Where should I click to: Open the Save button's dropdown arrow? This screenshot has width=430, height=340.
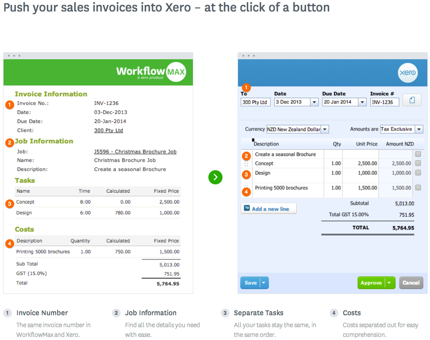coord(264,283)
